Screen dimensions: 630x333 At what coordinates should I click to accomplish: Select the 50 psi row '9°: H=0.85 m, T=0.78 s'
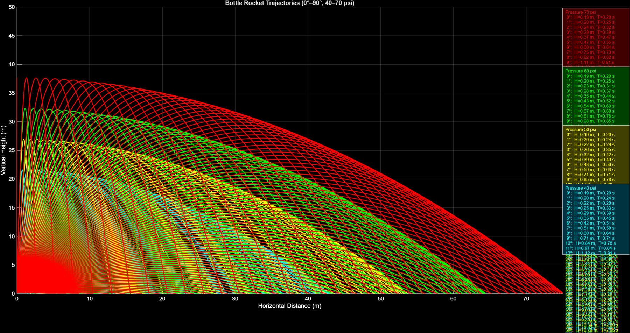click(590, 180)
